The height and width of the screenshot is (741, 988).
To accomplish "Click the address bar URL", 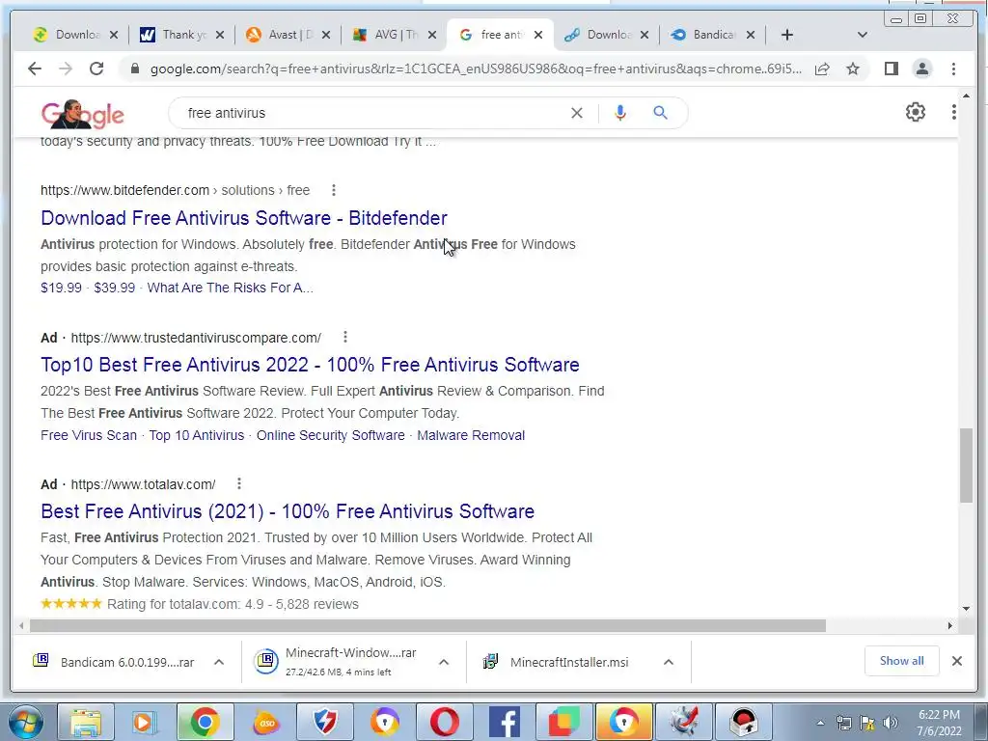I will [x=476, y=69].
